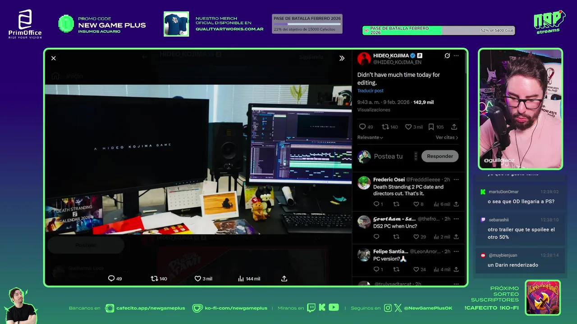Screen dimensions: 577x324
Task: Share Felipe Santia's comment
Action: 456,270
